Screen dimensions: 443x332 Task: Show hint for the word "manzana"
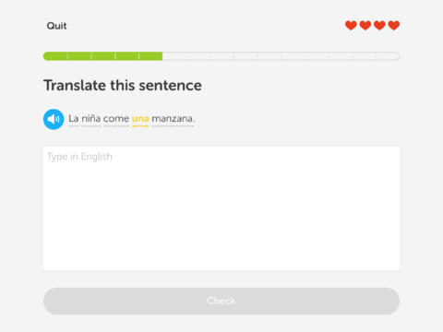tap(174, 118)
